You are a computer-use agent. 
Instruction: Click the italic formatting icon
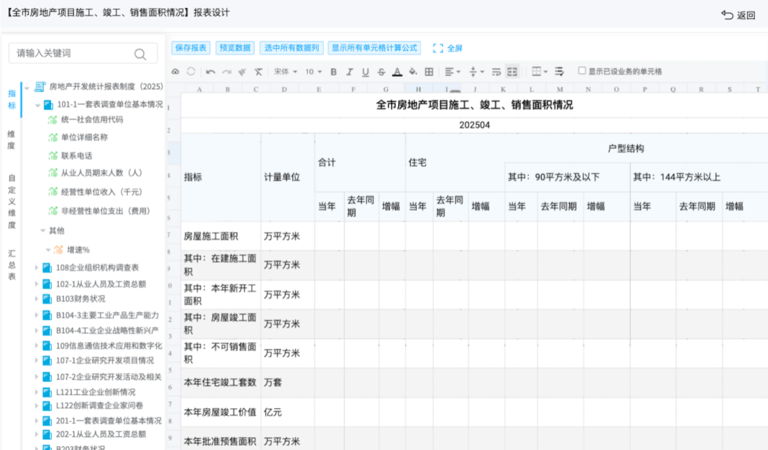coord(349,71)
